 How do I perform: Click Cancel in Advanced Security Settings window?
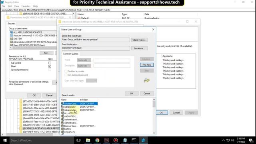pos(176,113)
